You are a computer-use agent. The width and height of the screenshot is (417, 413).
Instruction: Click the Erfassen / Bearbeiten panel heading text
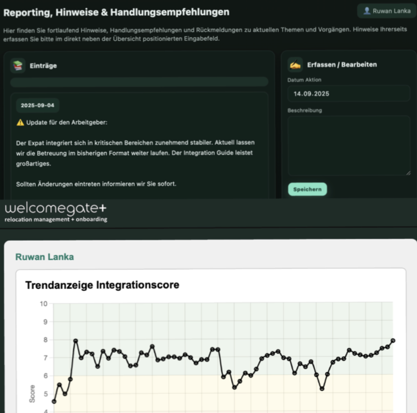pos(342,65)
